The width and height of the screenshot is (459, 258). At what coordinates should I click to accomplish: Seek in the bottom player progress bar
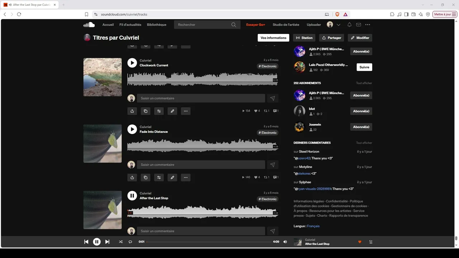click(209, 242)
